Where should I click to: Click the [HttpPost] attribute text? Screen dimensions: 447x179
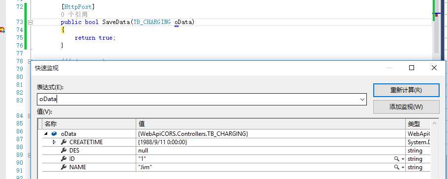(x=78, y=6)
